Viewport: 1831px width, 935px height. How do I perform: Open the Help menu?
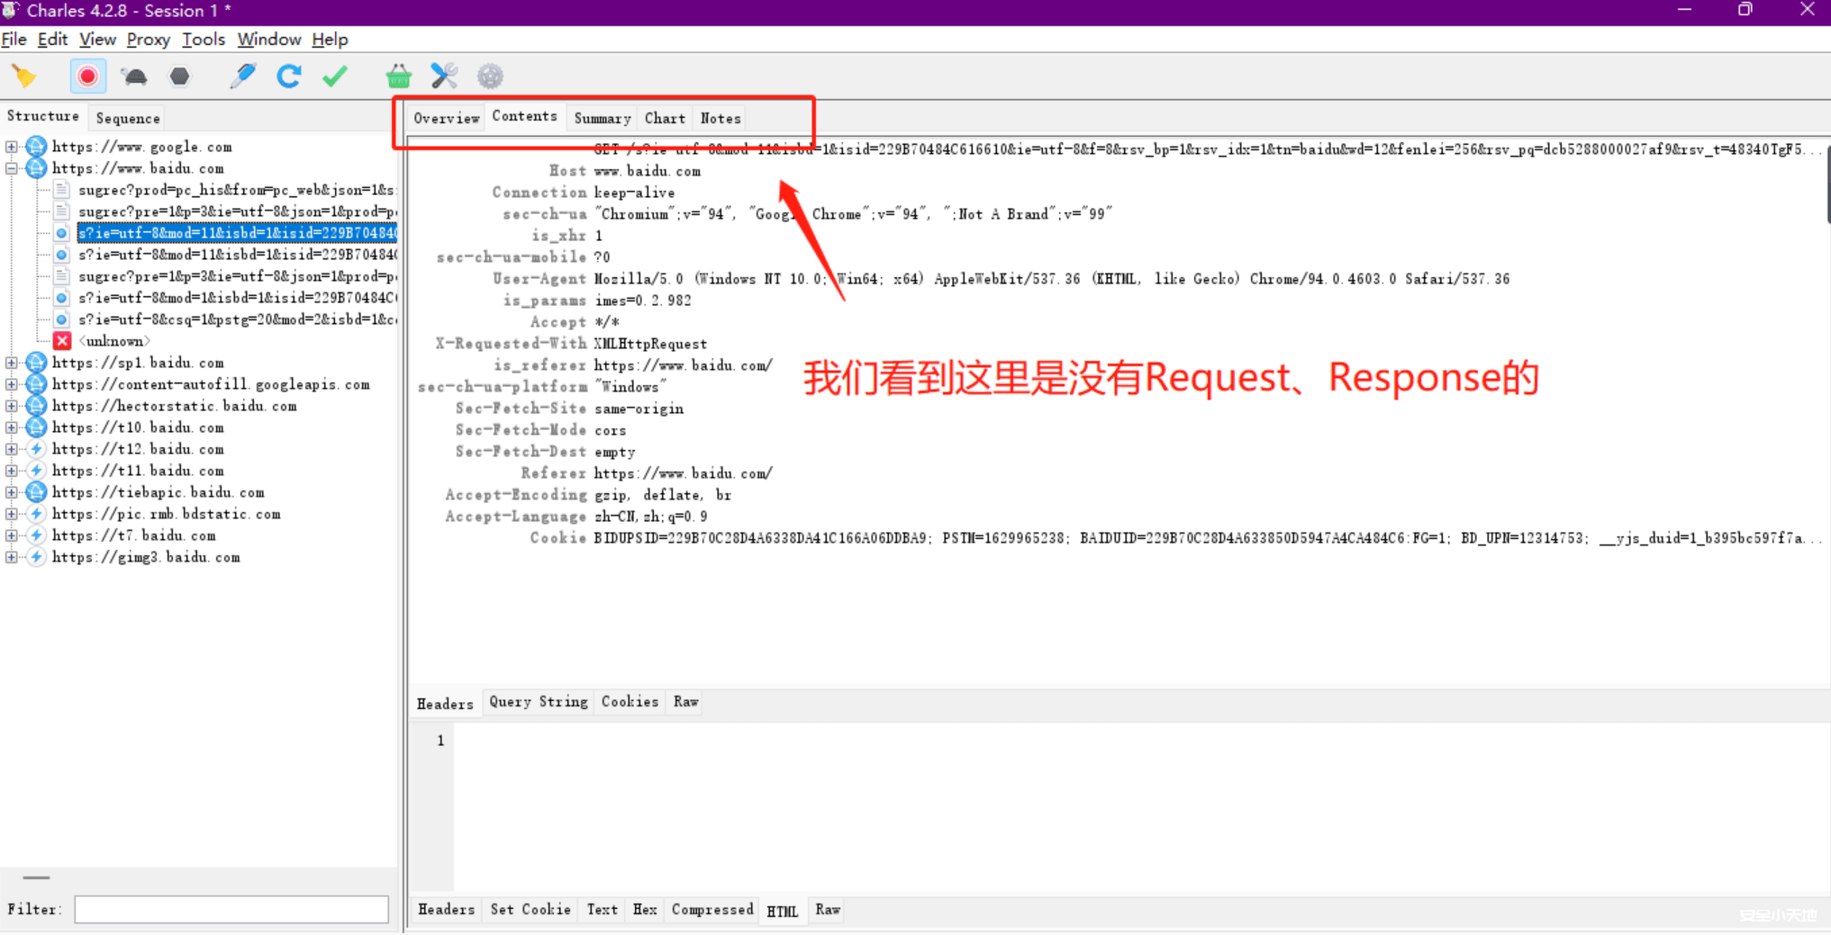point(330,40)
